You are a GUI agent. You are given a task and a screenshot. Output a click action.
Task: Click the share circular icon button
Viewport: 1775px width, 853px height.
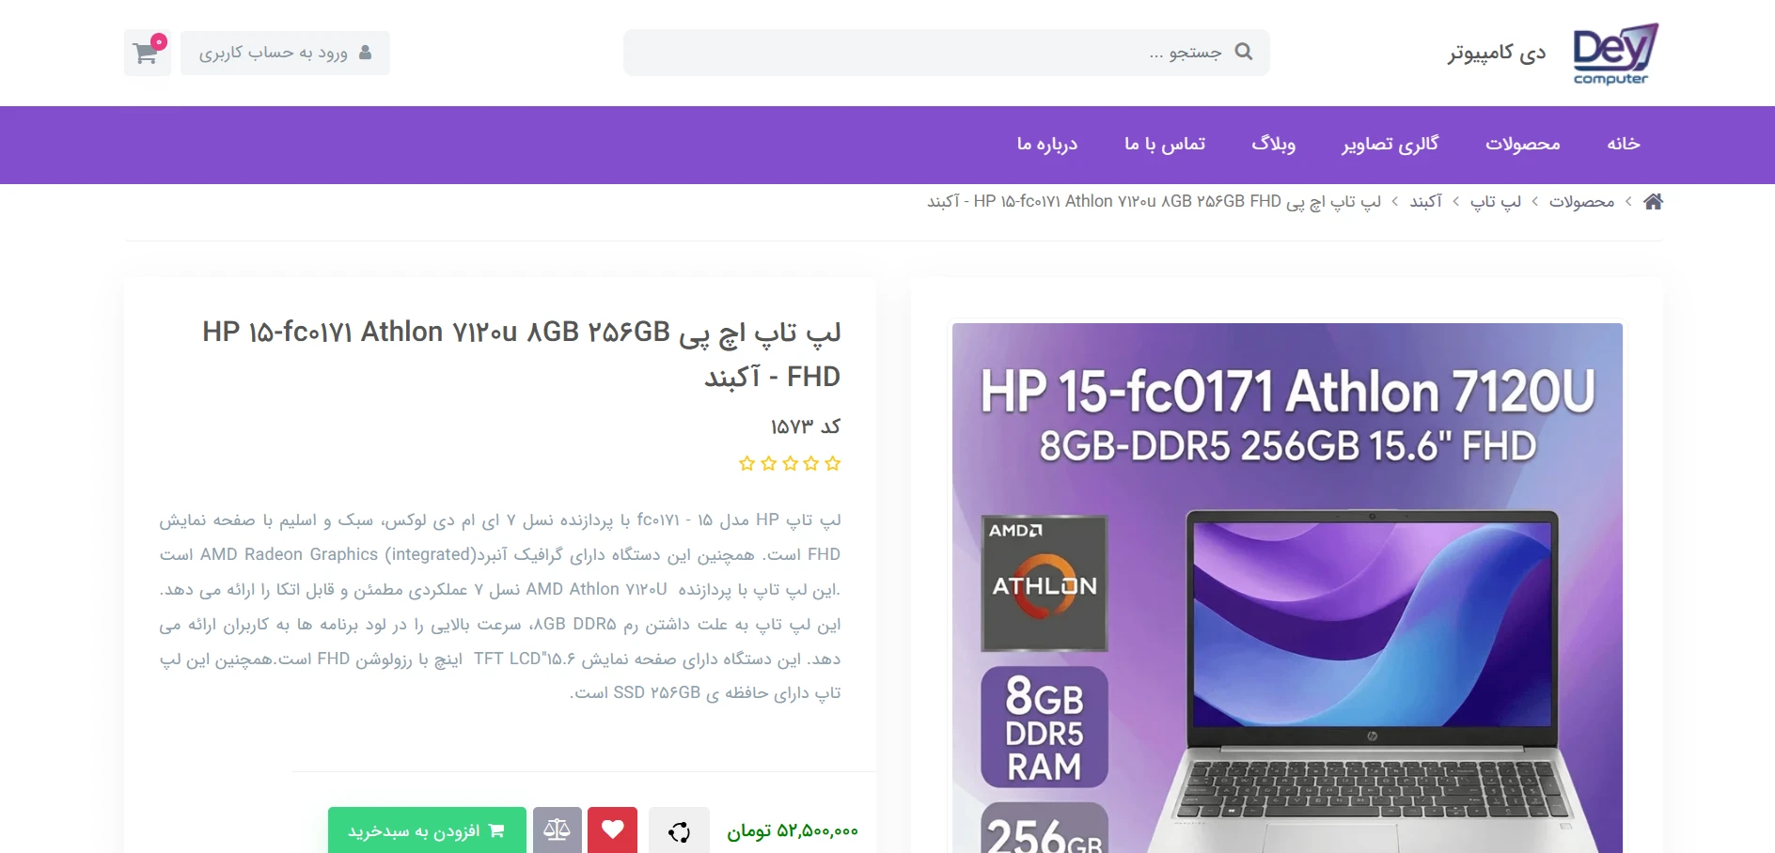[679, 830]
